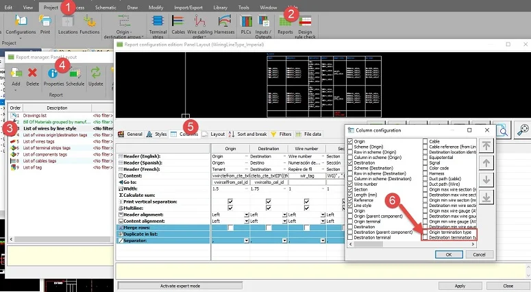Expand Configurations dropdown in ribbon
The height and width of the screenshot is (292, 531).
(21, 37)
